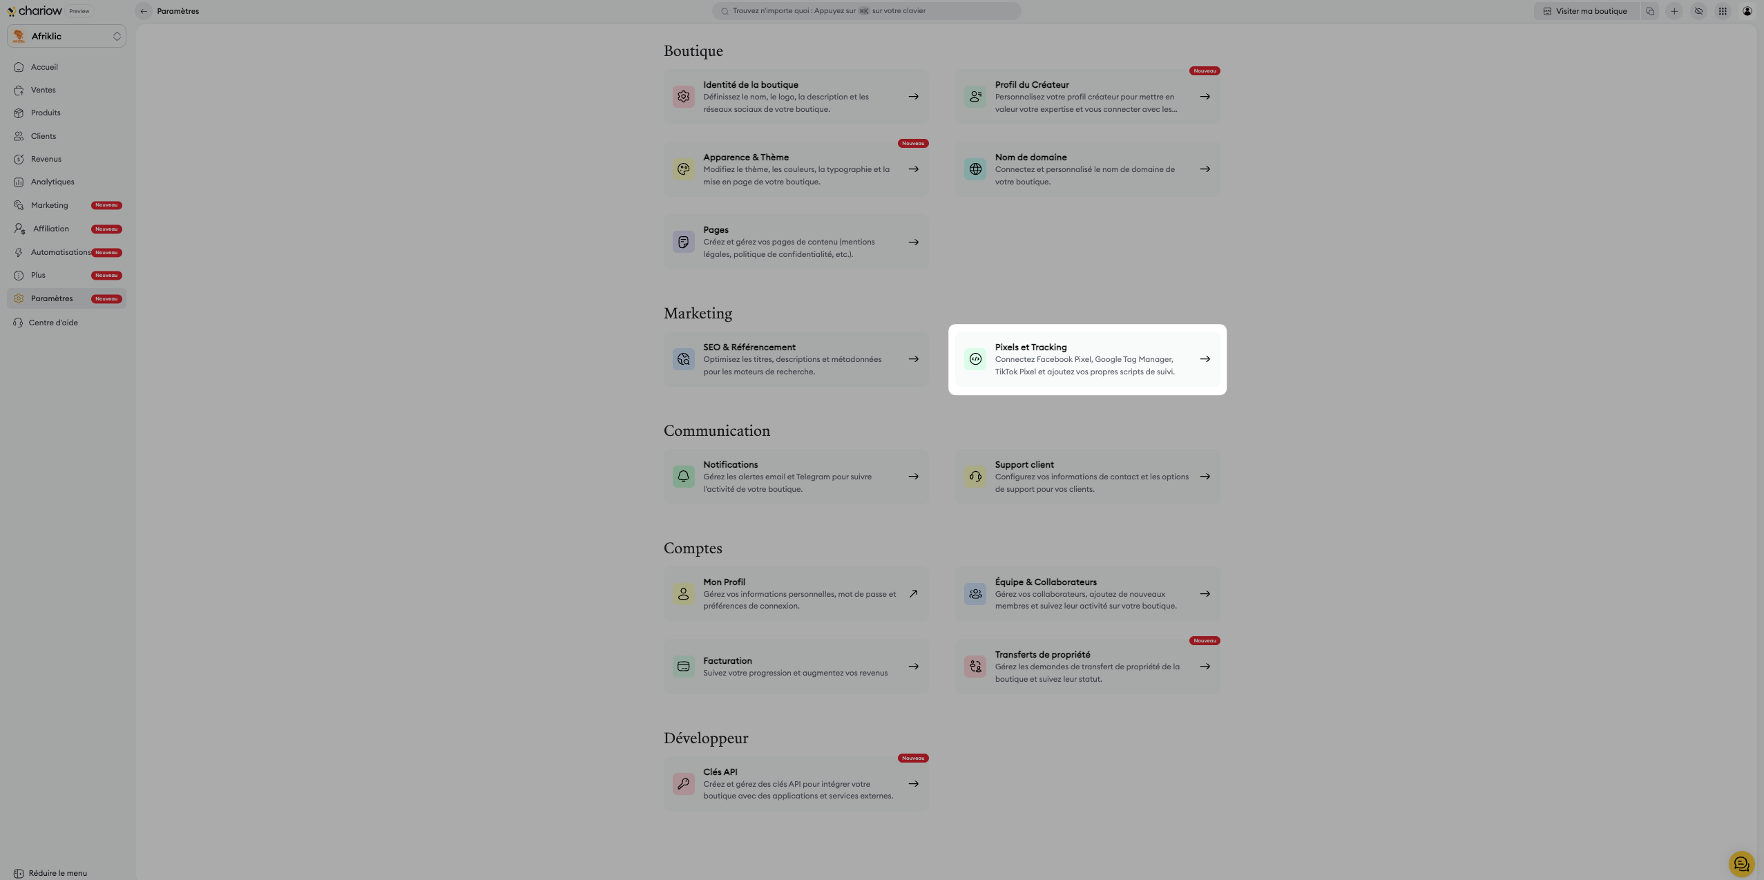Click the Nom de domaine globe icon
This screenshot has width=1764, height=880.
975,169
